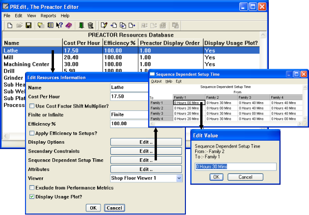Click the Display Usage Plot? column header

point(231,43)
